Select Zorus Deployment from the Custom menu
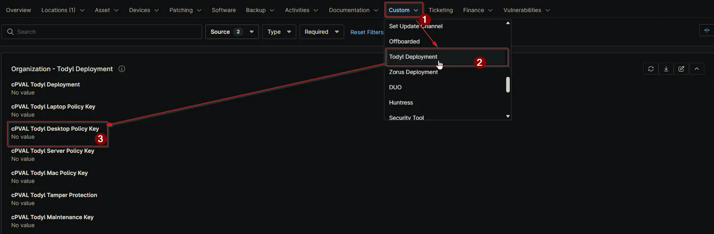714x234 pixels. (445, 72)
